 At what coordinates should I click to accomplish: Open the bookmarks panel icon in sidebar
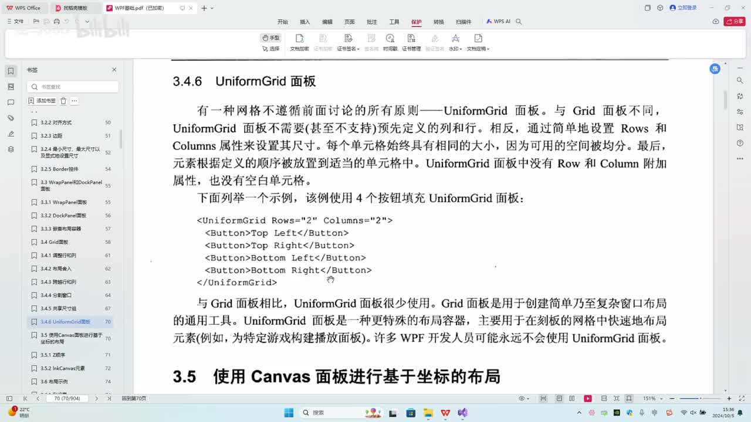tap(11, 71)
